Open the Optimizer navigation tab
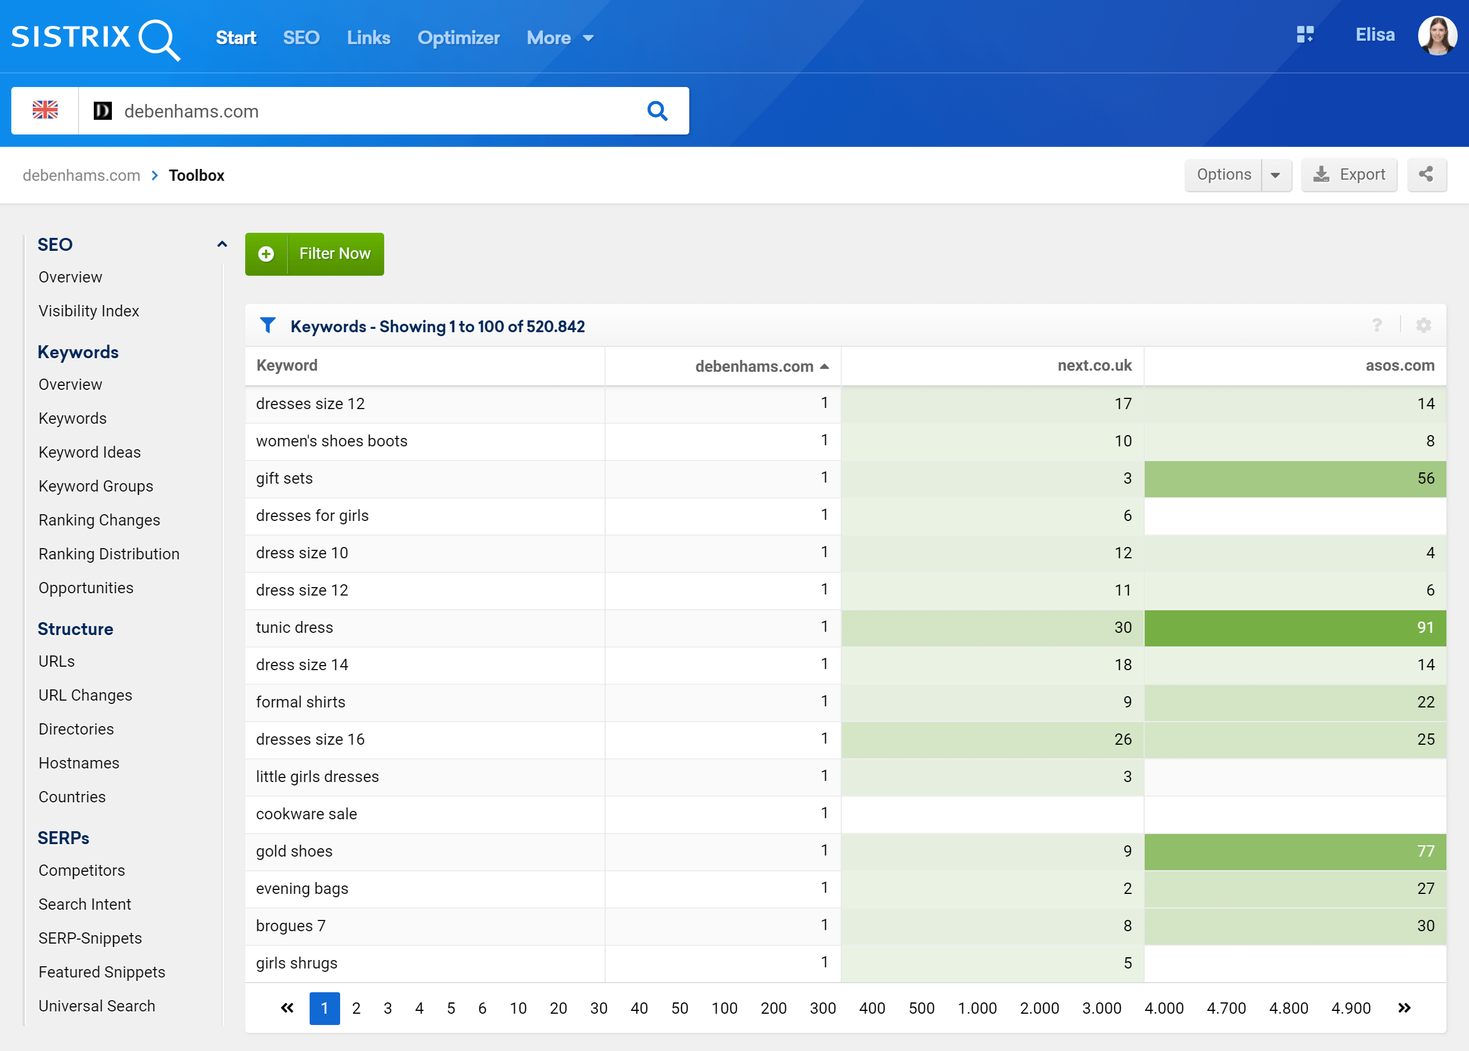This screenshot has width=1469, height=1051. (x=458, y=37)
